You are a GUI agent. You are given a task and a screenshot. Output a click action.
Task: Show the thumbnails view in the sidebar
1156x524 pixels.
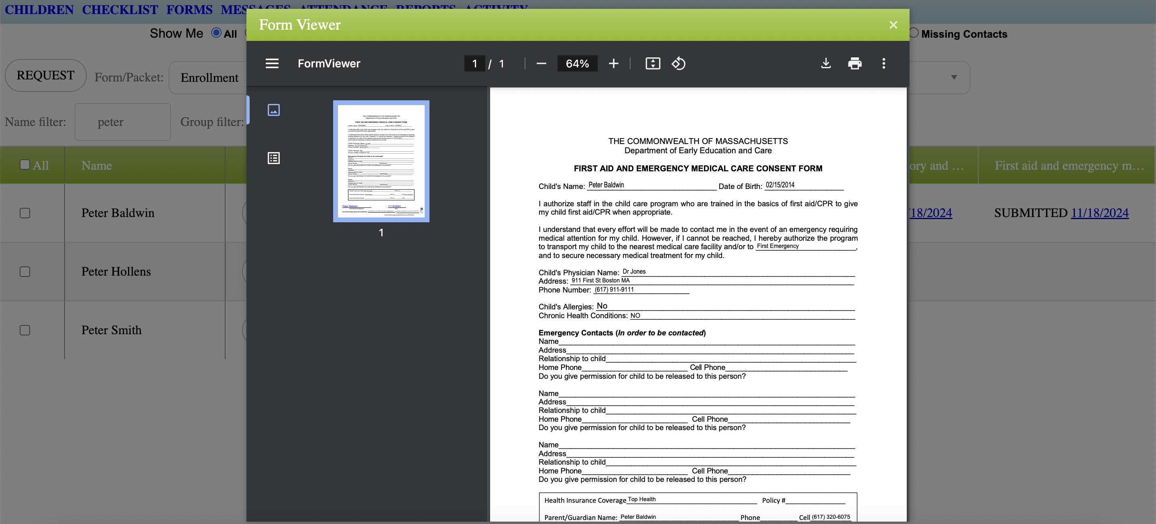coord(274,110)
